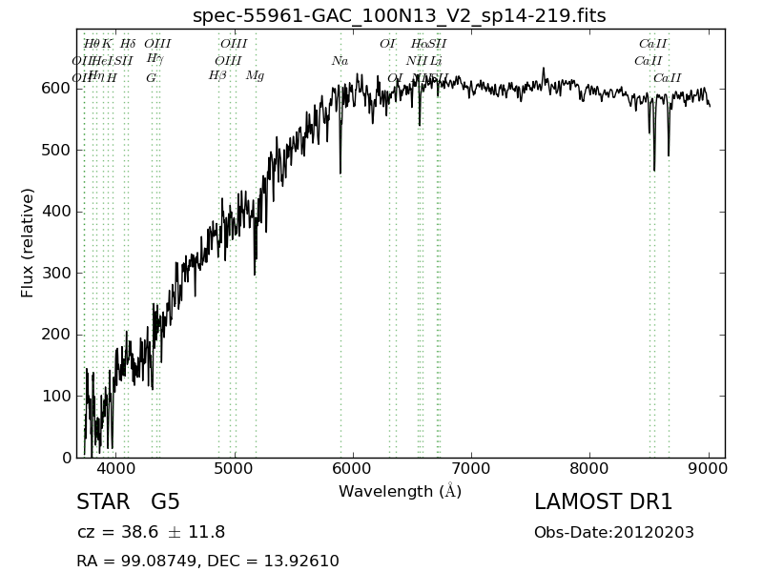The width and height of the screenshot is (763, 572).
Task: Click the 'Li' spectral line label
Action: click(436, 61)
